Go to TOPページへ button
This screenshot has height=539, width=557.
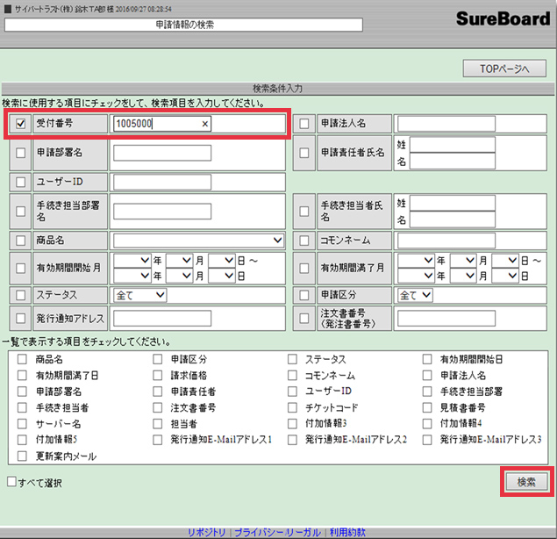[504, 69]
